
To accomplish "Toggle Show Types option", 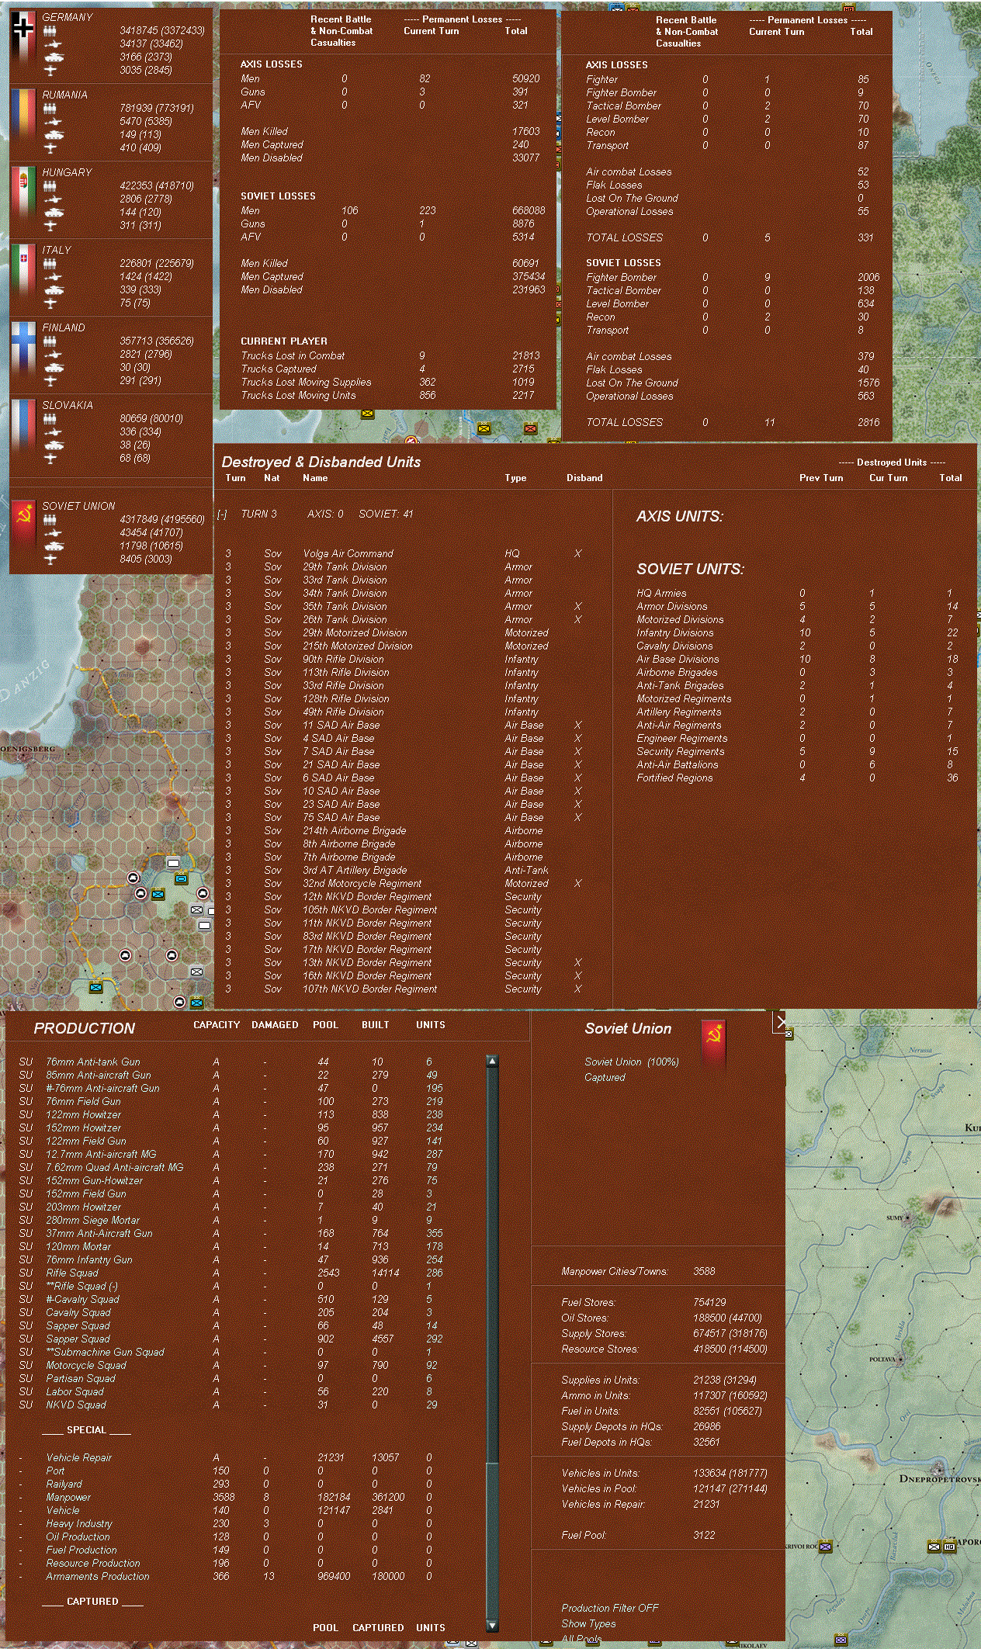I will (588, 1623).
